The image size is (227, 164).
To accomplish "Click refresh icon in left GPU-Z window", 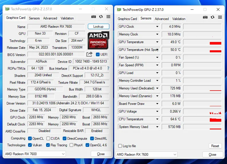I will coord(101,17).
